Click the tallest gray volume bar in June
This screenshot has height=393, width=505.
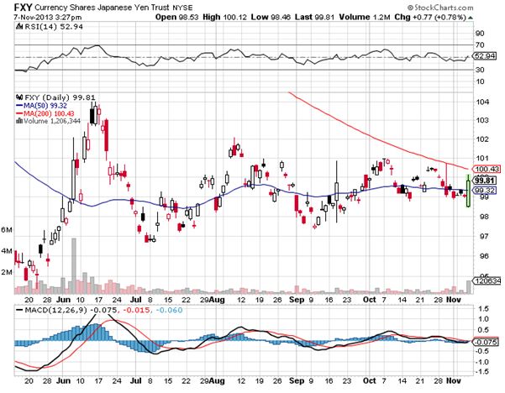pyautogui.click(x=74, y=266)
